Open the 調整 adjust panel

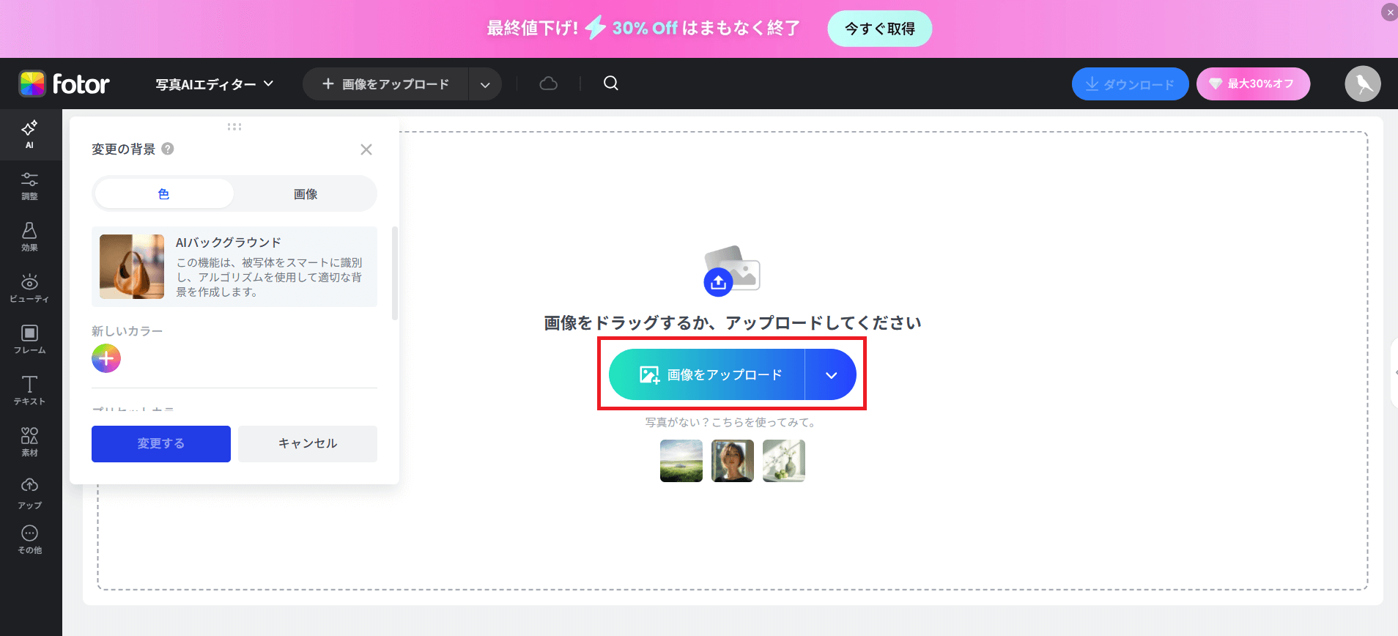click(x=29, y=186)
